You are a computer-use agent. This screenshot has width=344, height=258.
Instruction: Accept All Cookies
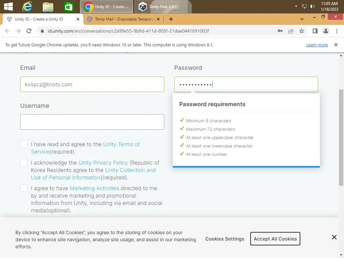pyautogui.click(x=275, y=239)
